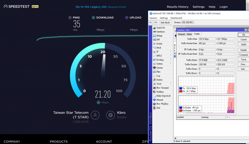Switch to the Status tab

189,34
